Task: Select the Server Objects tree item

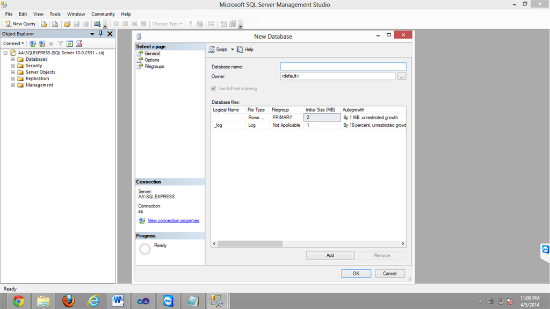Action: click(40, 72)
